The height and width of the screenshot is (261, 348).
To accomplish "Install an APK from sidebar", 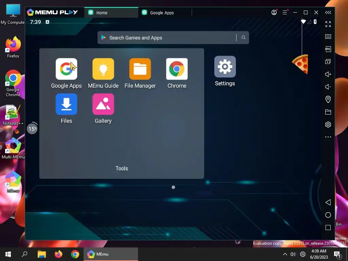I will coord(328,49).
